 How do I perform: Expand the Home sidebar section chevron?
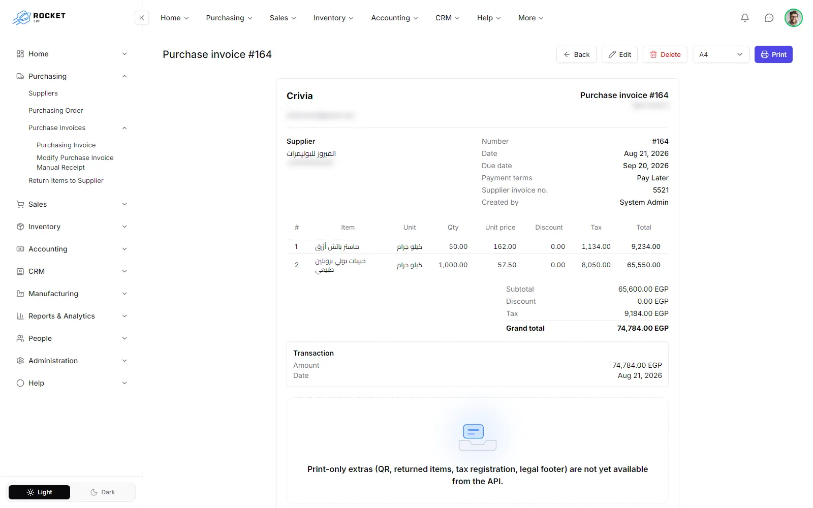[124, 54]
